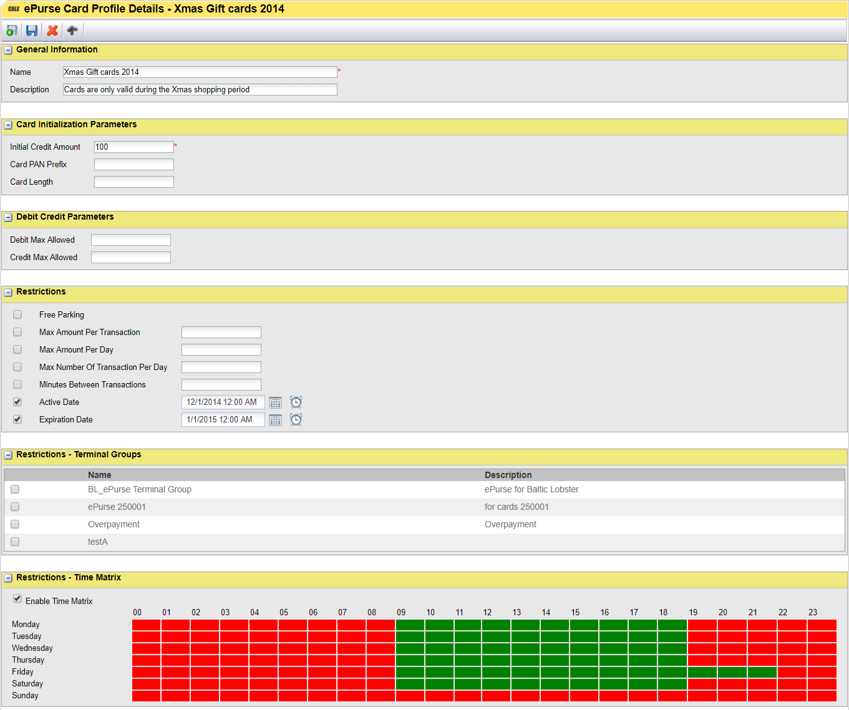Toggle Sunday hour 12 red cell
The image size is (849, 710).
(x=497, y=696)
